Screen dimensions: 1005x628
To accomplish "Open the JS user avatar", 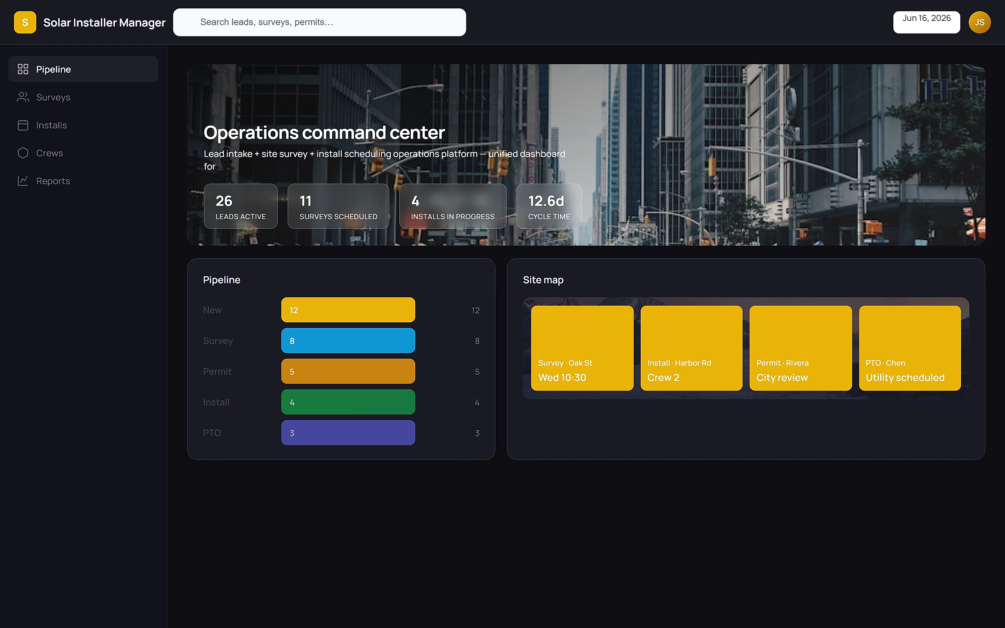I will 979,22.
